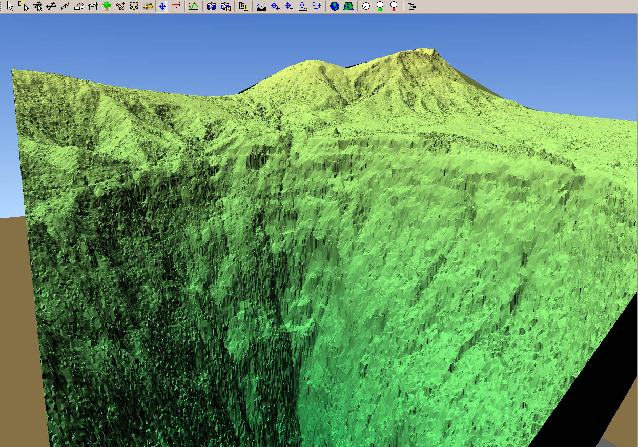Viewport: 638px width, 447px height.
Task: Take a camera snapshot
Action: click(x=211, y=7)
